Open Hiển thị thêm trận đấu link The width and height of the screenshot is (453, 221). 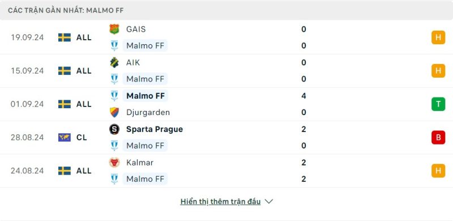click(x=220, y=202)
